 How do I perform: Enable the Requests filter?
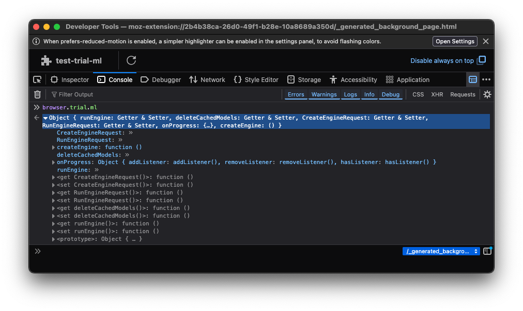coord(463,94)
